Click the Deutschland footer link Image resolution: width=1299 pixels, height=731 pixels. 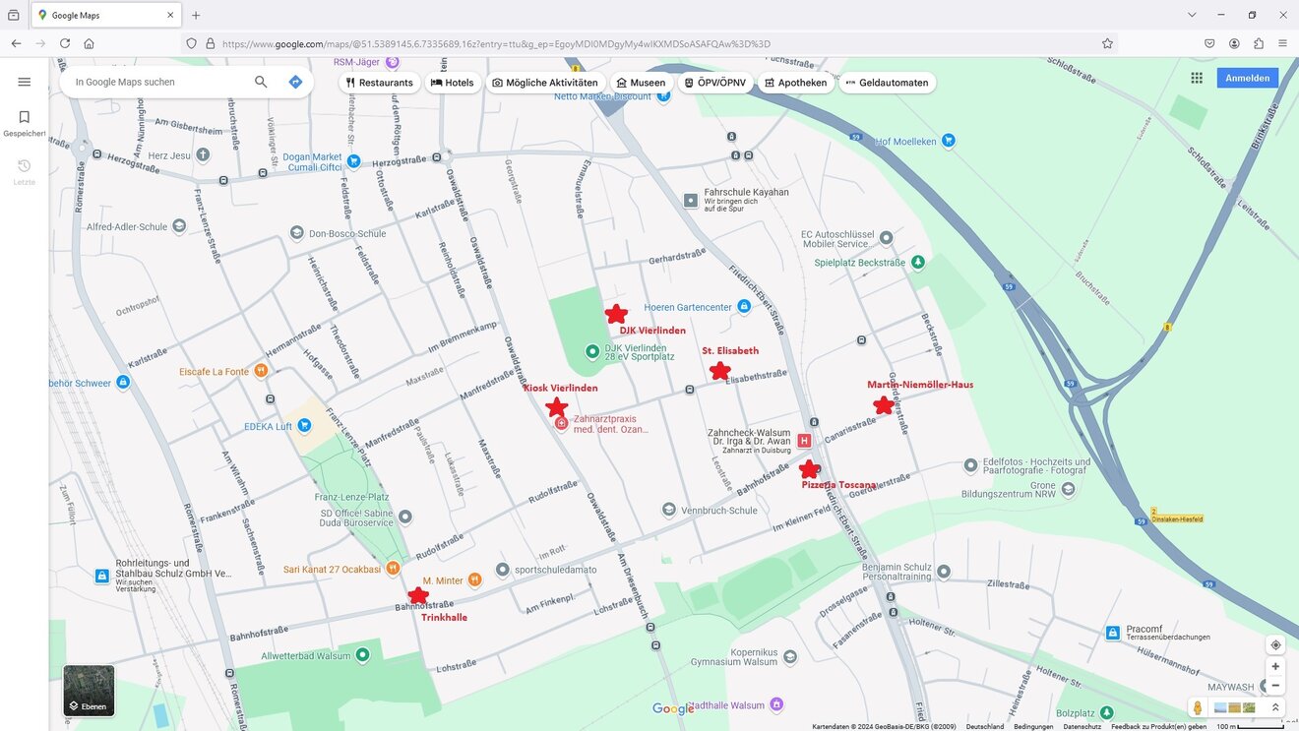coord(985,726)
